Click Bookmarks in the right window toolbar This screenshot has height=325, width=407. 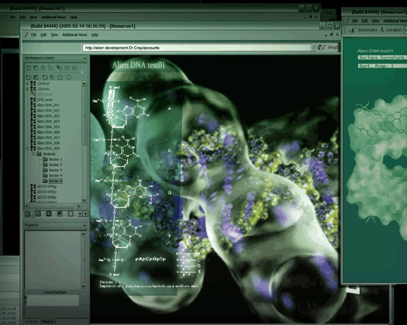point(368,30)
